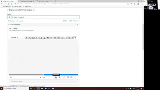Delete the current slide icon
Viewport: 160px width, 90px height.
(x=75, y=77)
